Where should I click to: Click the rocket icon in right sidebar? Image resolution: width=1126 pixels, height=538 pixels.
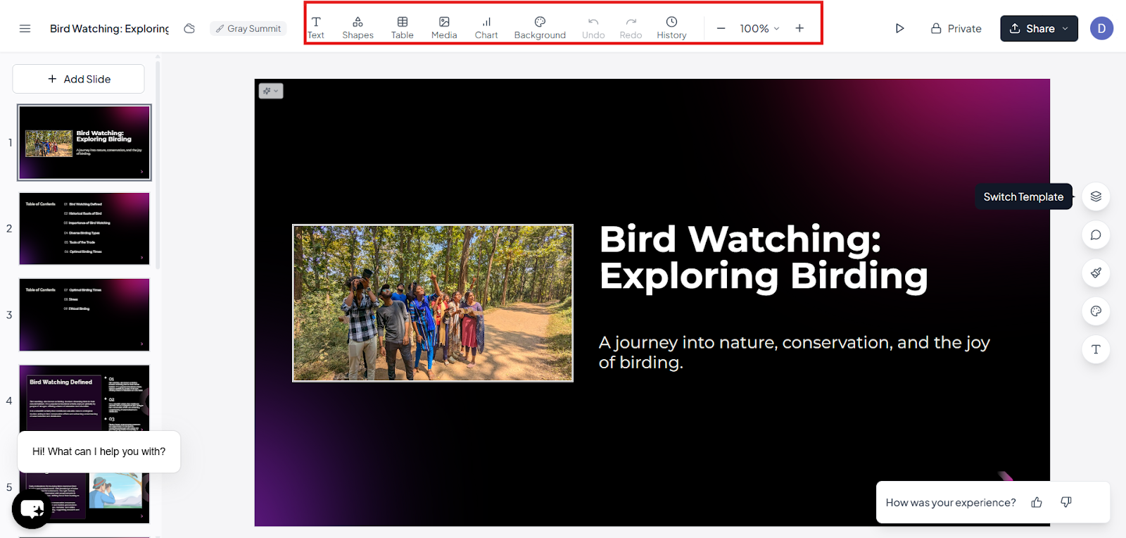point(1096,273)
